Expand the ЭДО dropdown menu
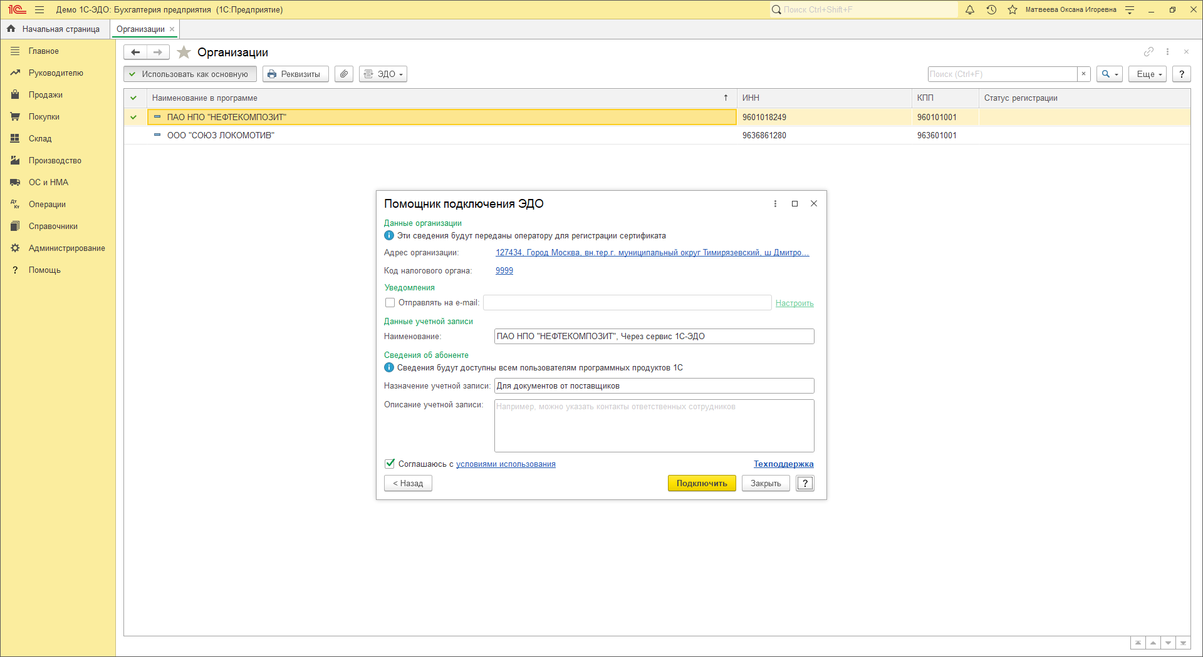Image resolution: width=1203 pixels, height=657 pixels. pos(383,74)
